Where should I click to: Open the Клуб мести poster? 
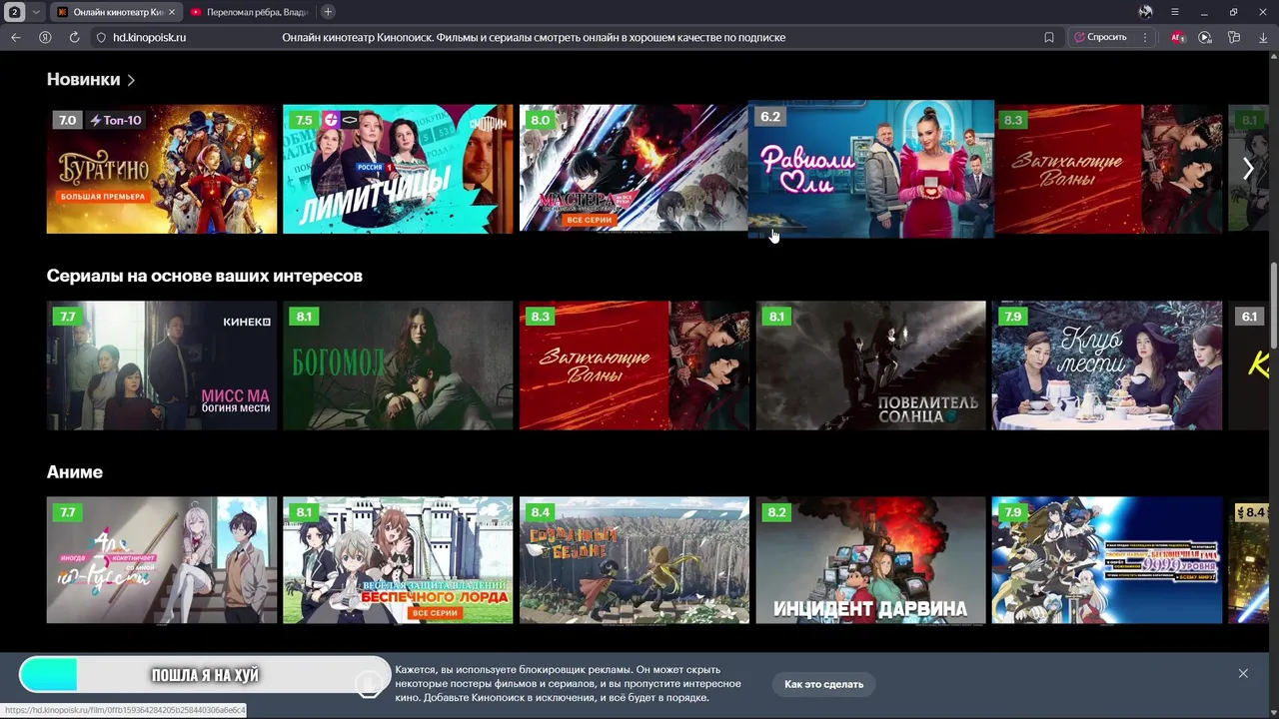tap(1107, 365)
